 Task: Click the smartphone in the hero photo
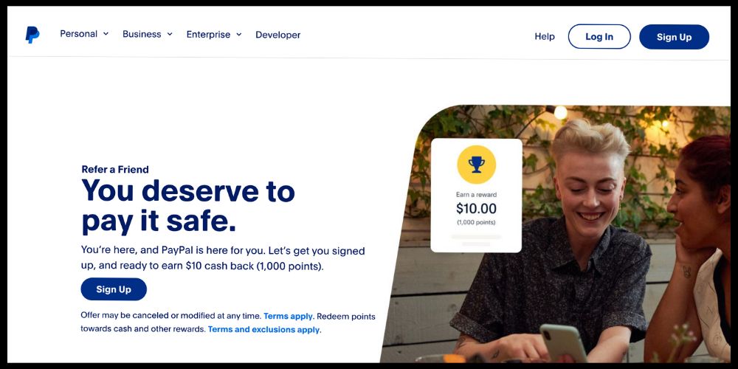click(563, 342)
